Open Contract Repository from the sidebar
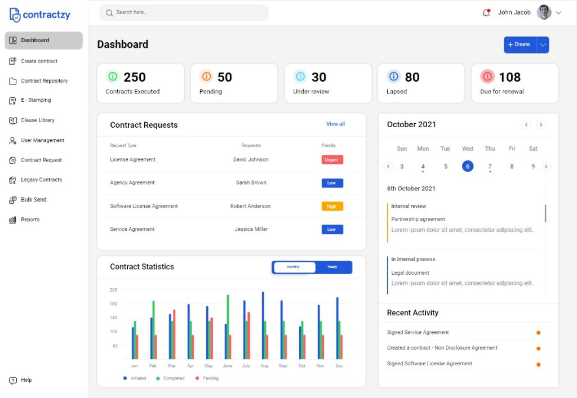The image size is (577, 398). (x=44, y=81)
